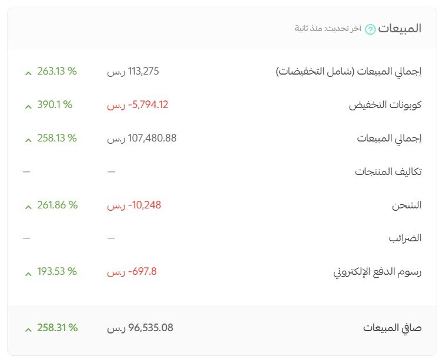Click the up arrow beside 258.31 % net sales
Viewport: 446px width, 364px height.
(27, 329)
